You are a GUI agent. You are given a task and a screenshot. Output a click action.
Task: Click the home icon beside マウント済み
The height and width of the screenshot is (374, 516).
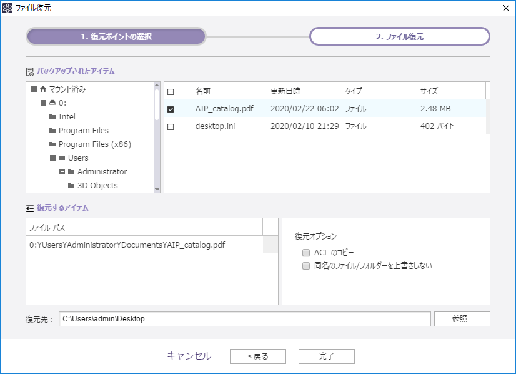click(43, 89)
